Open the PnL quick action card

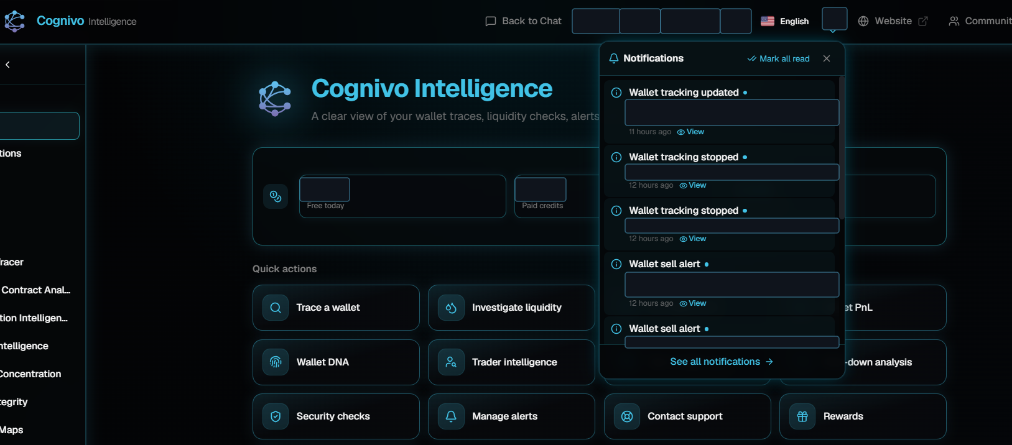[896, 308]
